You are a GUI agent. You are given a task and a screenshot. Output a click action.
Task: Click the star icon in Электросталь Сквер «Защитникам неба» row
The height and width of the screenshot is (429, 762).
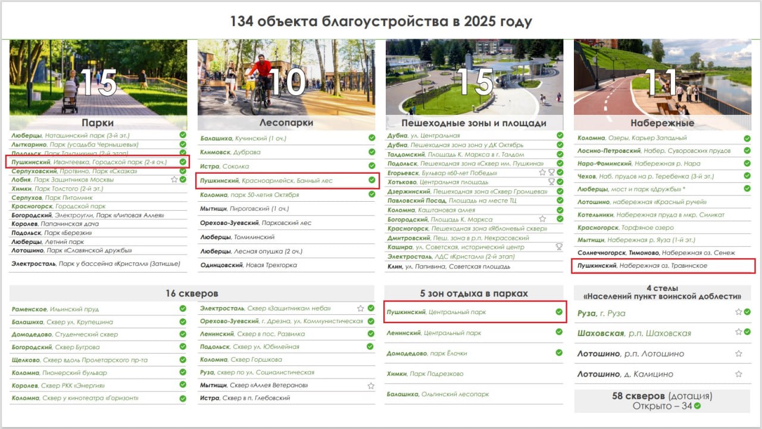coord(360,308)
